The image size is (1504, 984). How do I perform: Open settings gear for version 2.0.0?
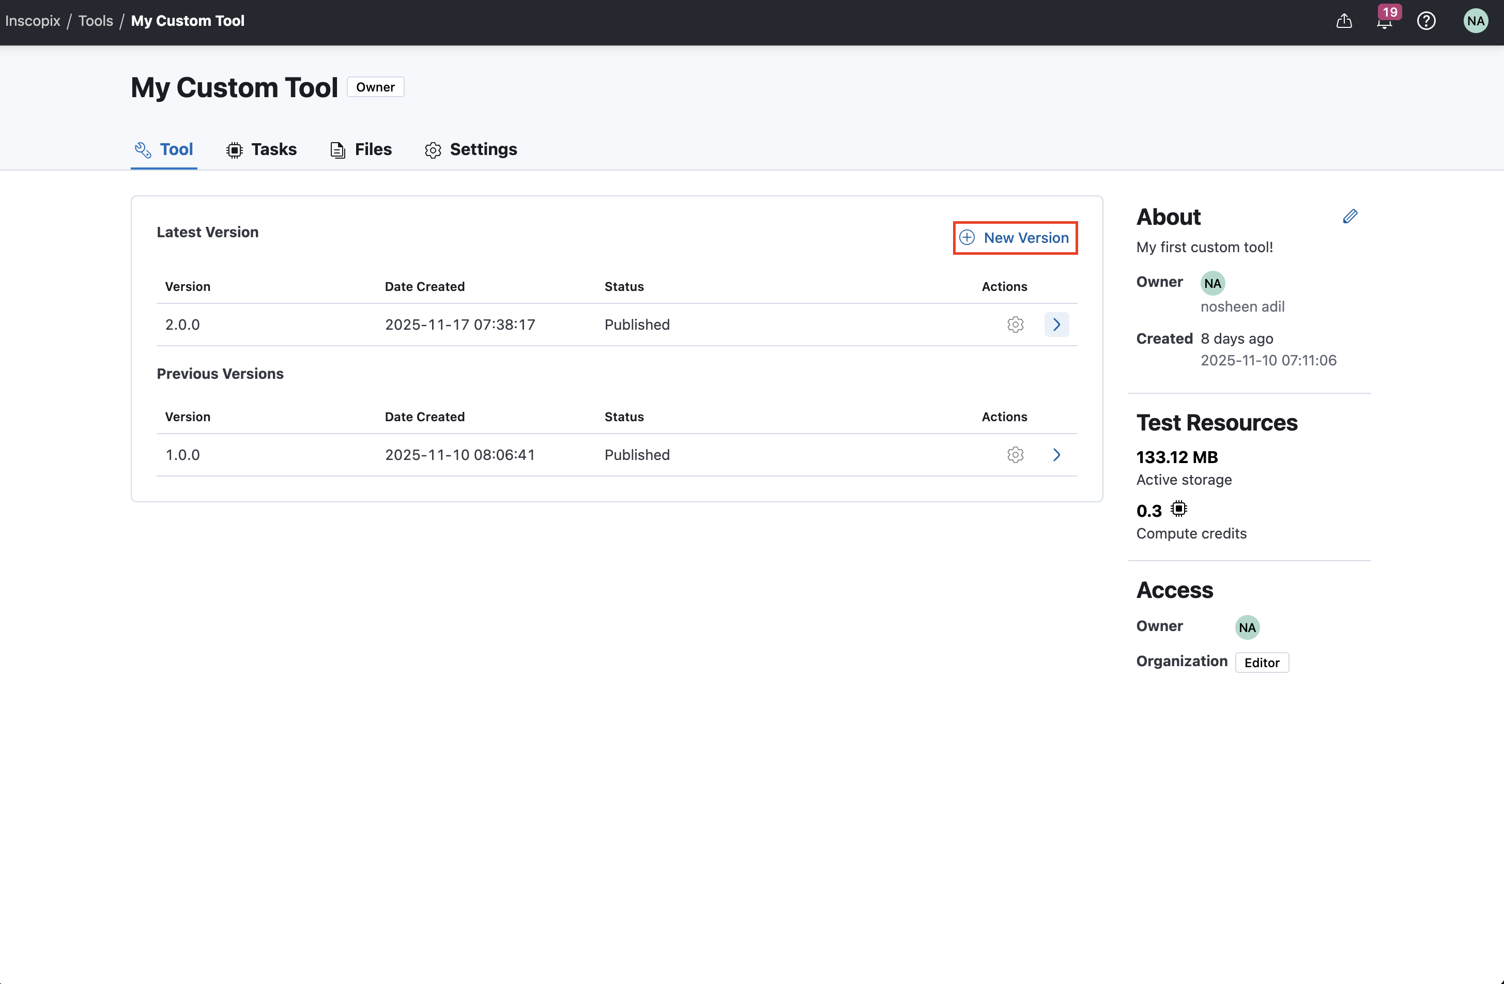pyautogui.click(x=1015, y=324)
